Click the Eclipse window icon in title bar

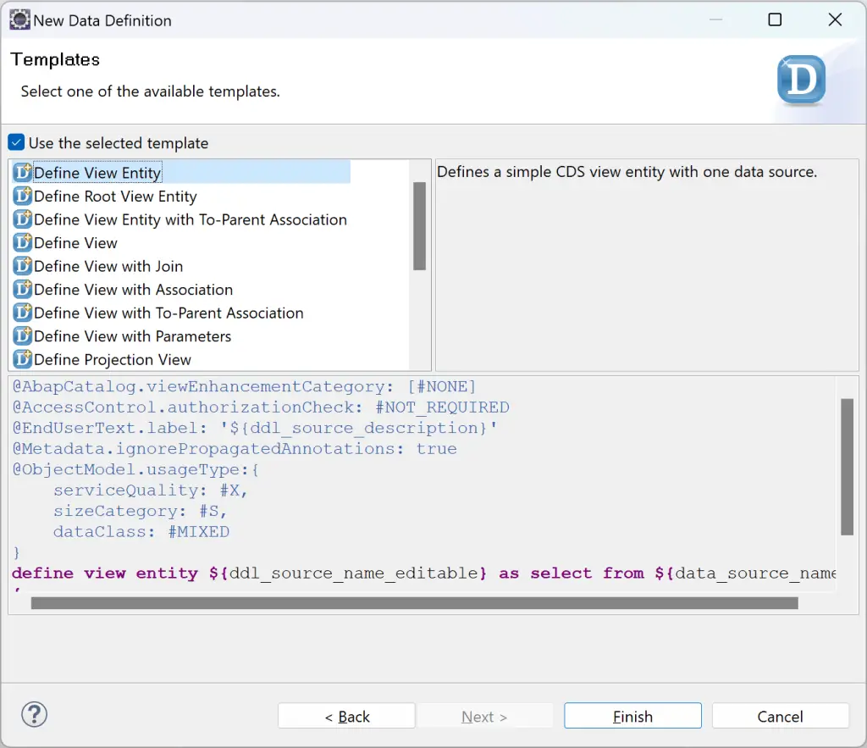point(19,20)
